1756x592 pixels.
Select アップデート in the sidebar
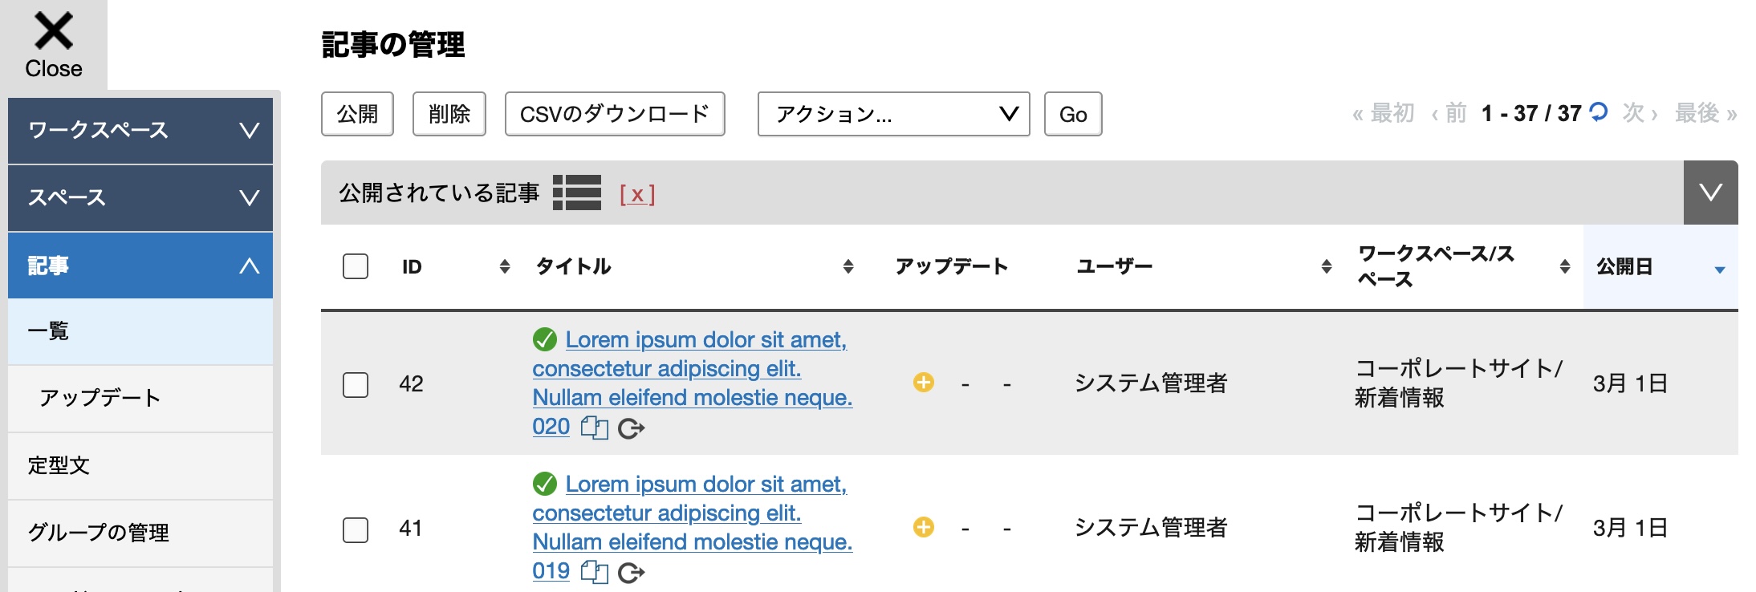point(140,399)
